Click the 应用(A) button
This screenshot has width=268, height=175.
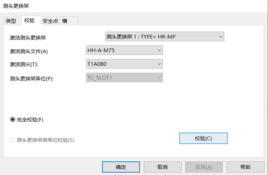204,167
